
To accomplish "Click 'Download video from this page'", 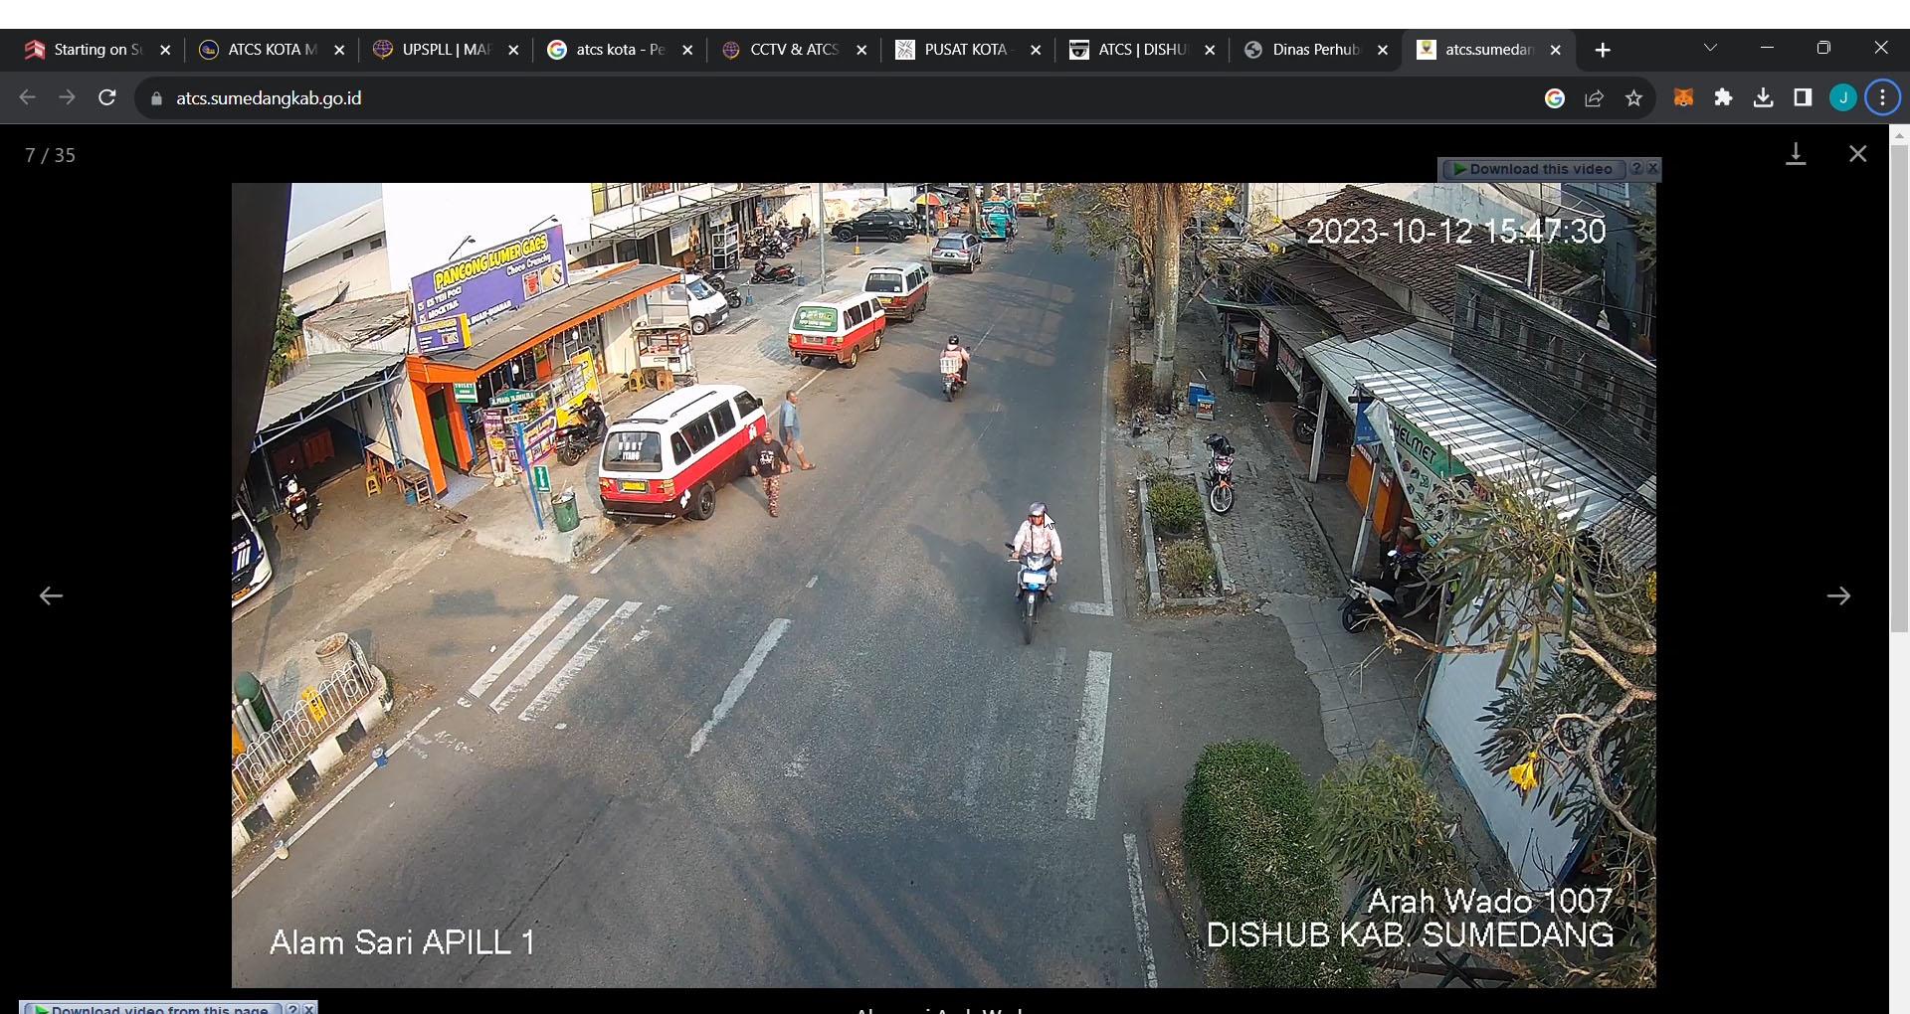I will [x=151, y=1008].
